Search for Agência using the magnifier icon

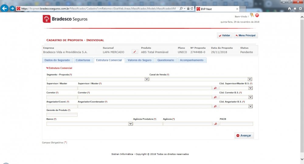coord(216,124)
